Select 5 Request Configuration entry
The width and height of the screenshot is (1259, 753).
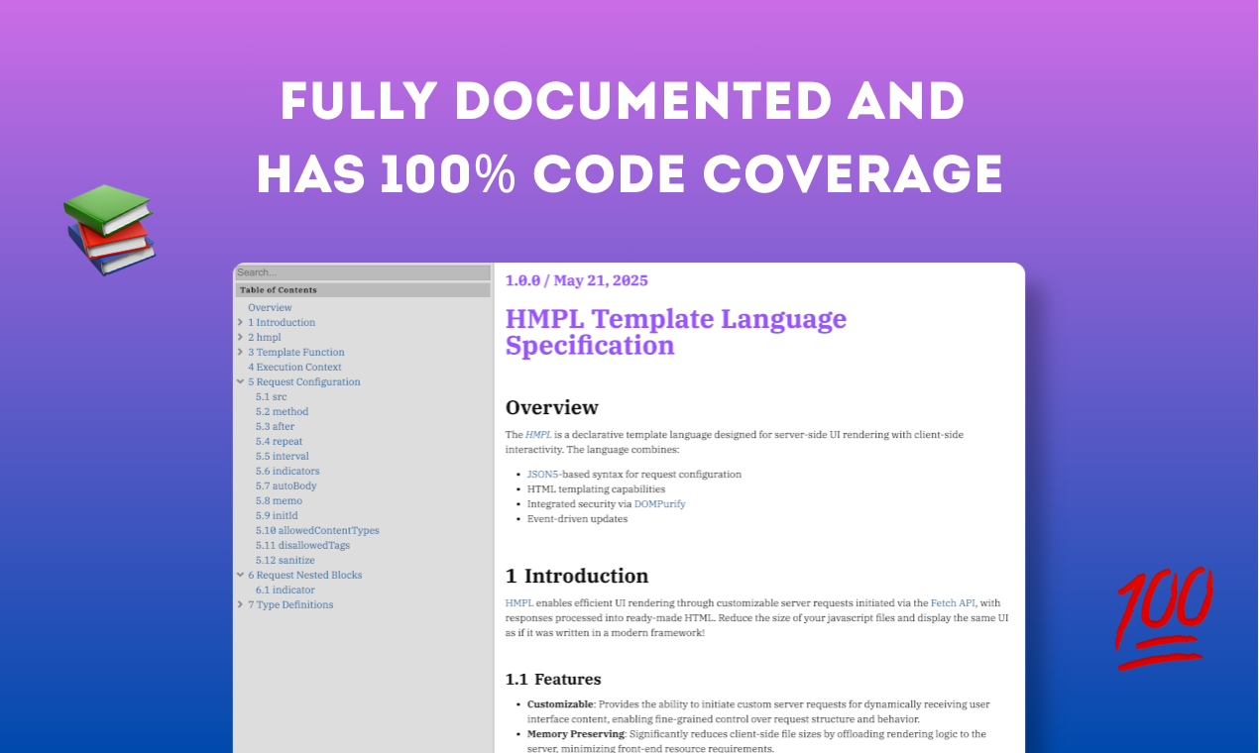point(304,382)
